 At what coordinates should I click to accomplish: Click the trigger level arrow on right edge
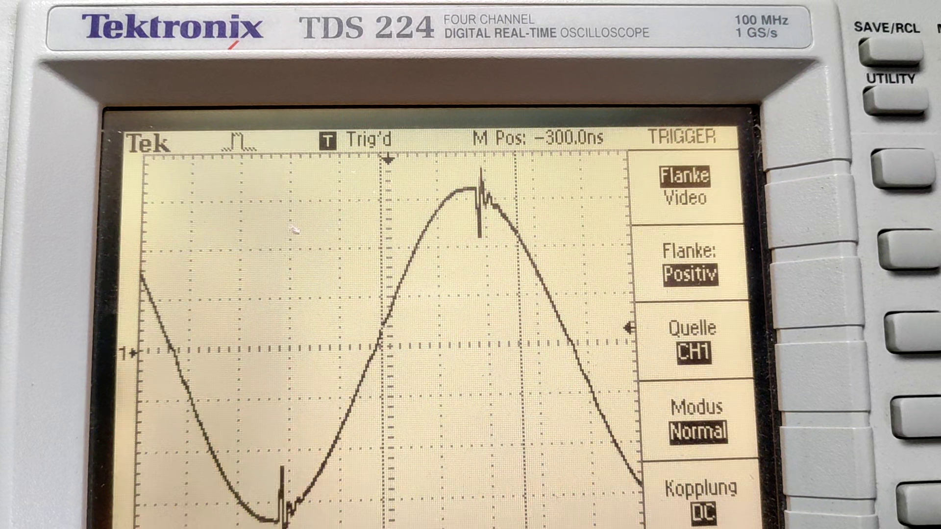click(629, 328)
